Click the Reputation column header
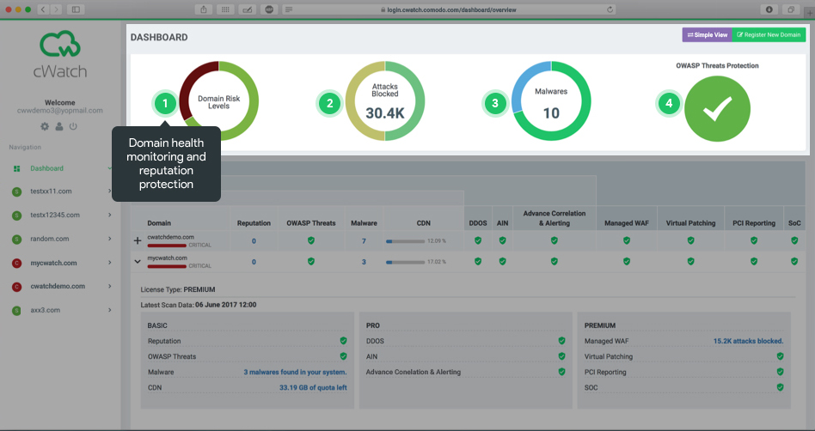815x431 pixels. (x=254, y=223)
